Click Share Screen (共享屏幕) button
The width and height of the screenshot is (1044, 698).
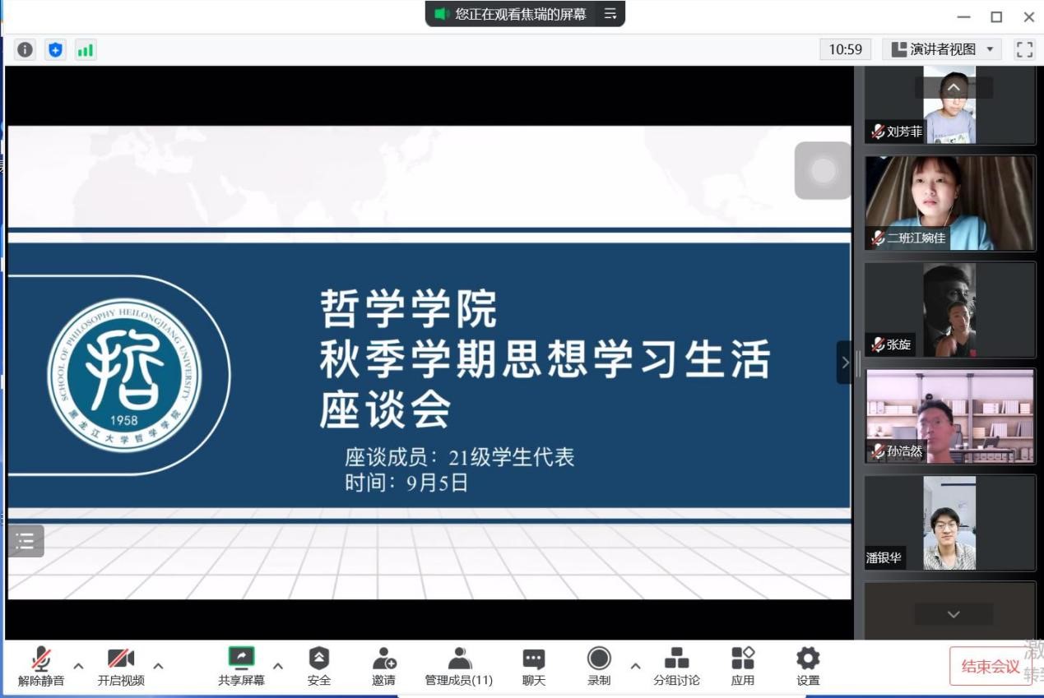(x=241, y=667)
